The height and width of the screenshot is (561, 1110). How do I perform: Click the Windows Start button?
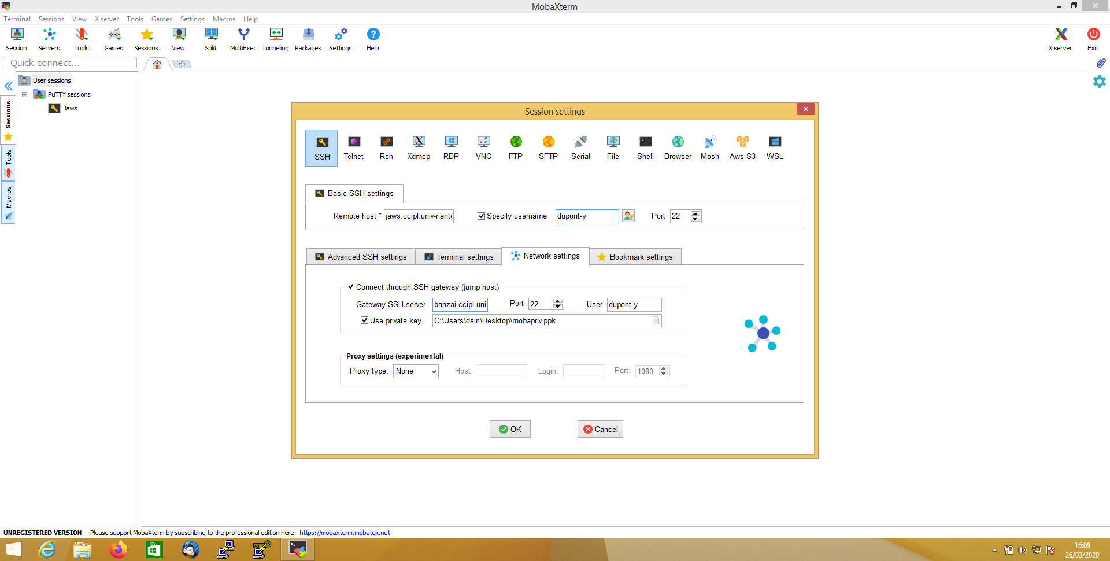(x=14, y=549)
